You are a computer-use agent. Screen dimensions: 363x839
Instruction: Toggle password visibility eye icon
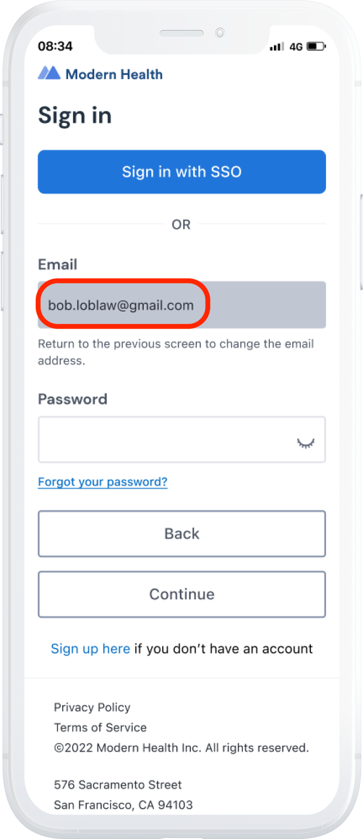click(305, 443)
